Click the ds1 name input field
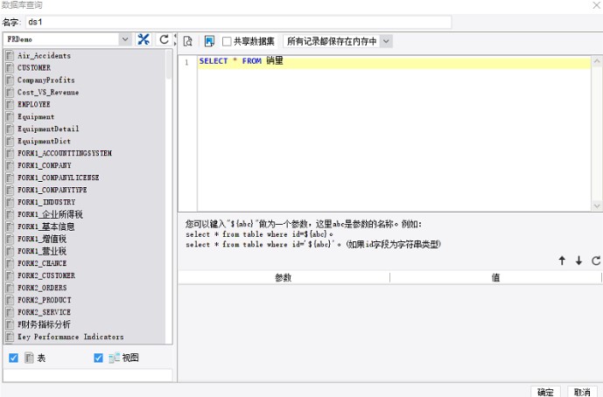The image size is (603, 397). pyautogui.click(x=238, y=22)
